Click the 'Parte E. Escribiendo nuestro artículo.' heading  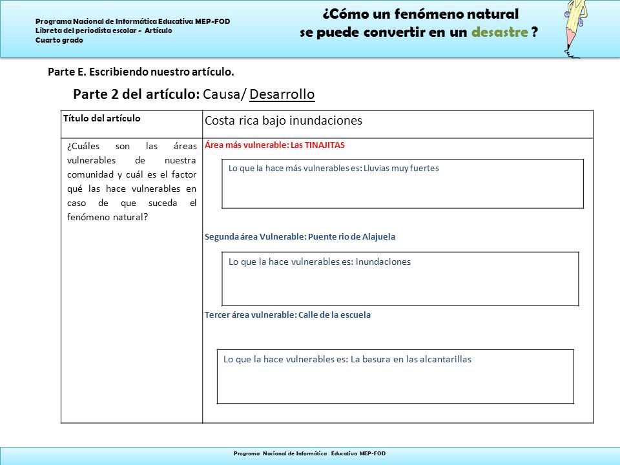pyautogui.click(x=141, y=72)
